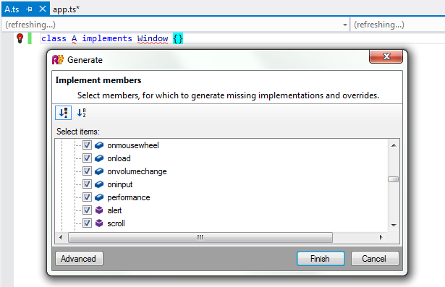Click the scroll method icon
Viewport: 445px width, 287px height.
coord(99,223)
